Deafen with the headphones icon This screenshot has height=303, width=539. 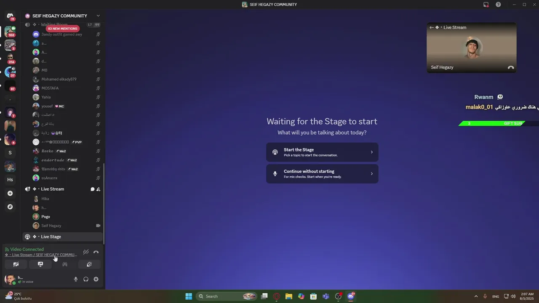pyautogui.click(x=86, y=279)
